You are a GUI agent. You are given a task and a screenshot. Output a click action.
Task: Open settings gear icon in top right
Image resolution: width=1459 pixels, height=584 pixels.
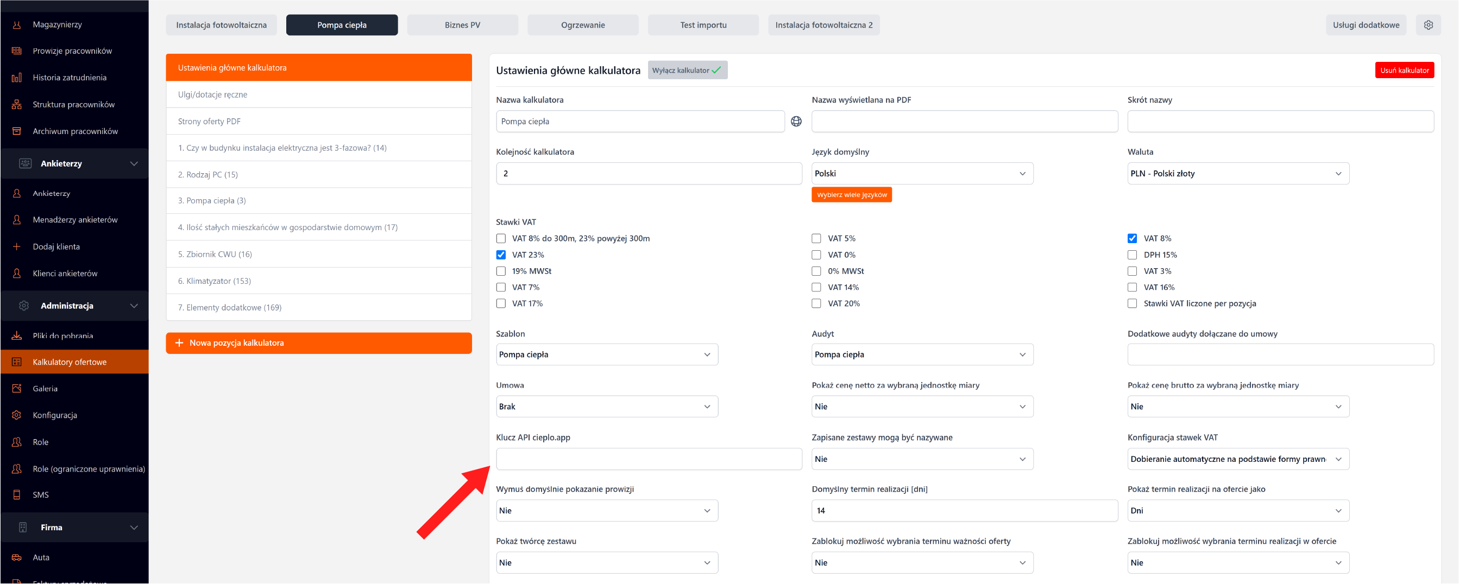tap(1428, 25)
